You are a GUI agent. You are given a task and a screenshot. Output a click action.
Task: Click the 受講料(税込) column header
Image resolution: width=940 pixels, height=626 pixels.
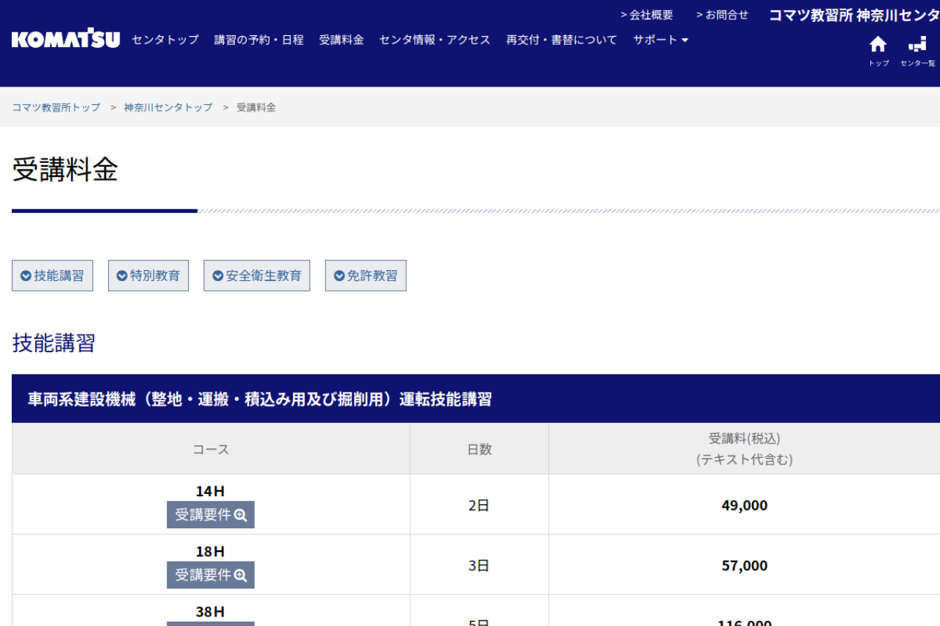tap(745, 449)
